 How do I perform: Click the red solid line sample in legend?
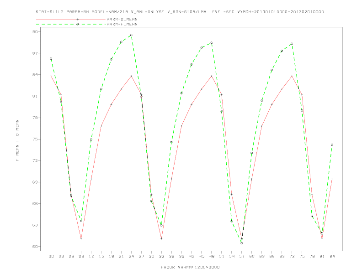71,19
